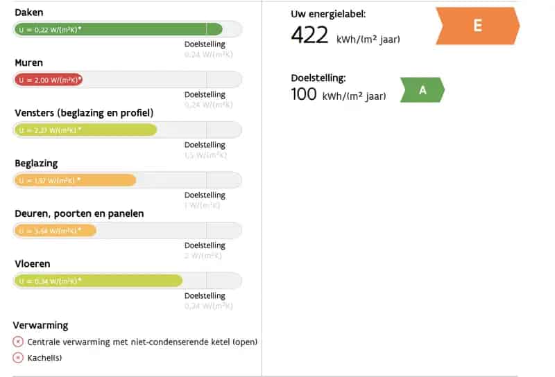Viewport: 555px width, 377px height.
Task: Click the Verwarming heading
Action: [40, 325]
